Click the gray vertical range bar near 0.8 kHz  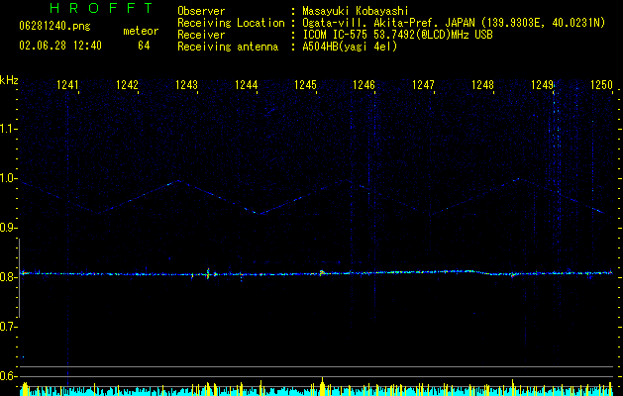[x=19, y=278]
